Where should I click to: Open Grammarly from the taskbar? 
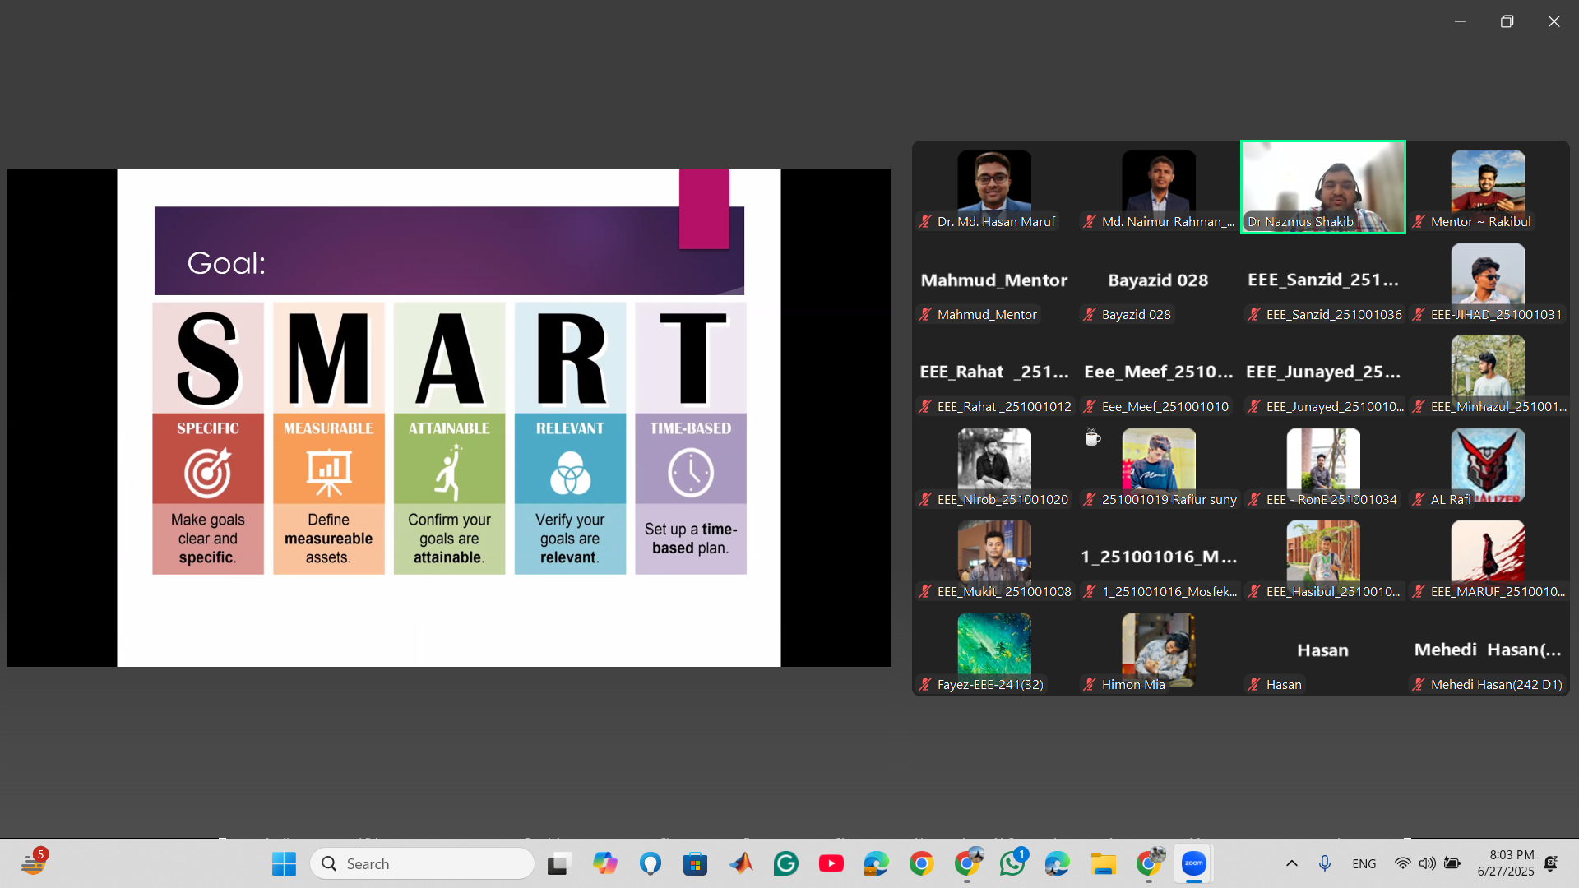(x=786, y=863)
